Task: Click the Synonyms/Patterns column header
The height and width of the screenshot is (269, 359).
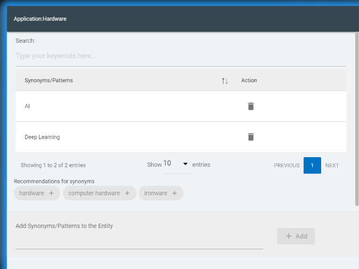Action: click(49, 80)
